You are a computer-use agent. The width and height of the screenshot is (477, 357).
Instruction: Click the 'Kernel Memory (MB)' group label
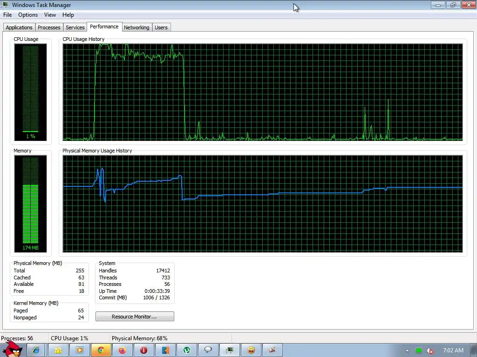36,303
